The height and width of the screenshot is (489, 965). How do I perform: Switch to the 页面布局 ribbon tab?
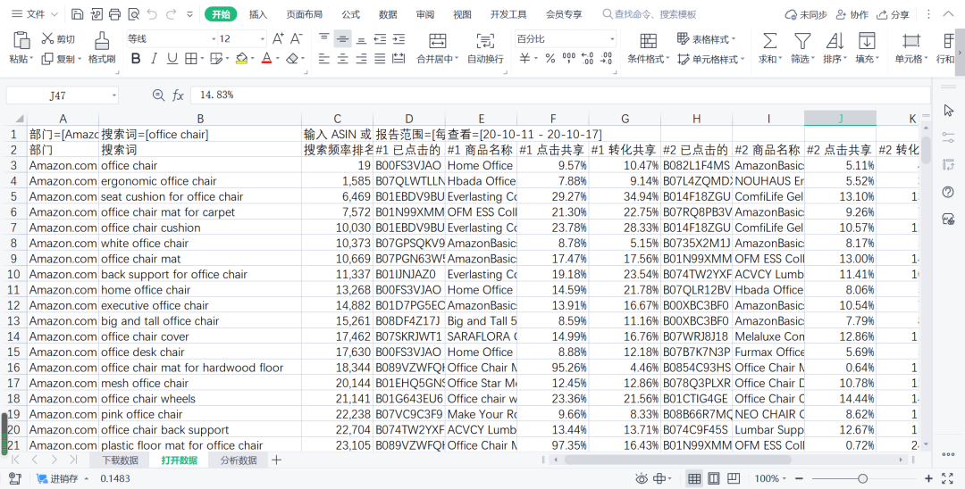[x=304, y=14]
